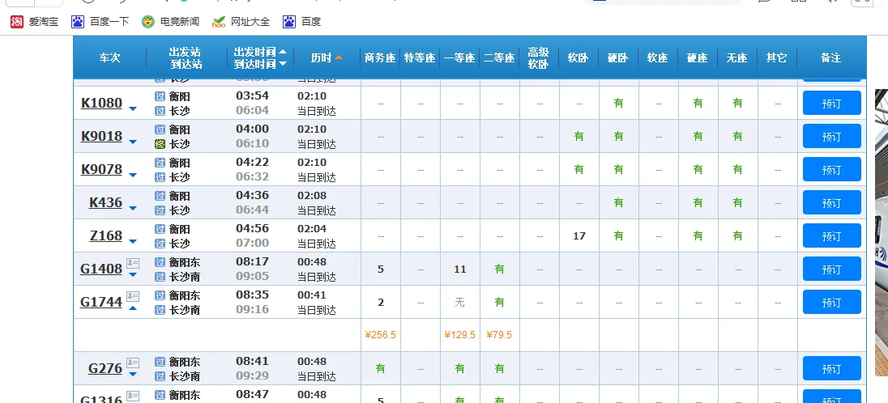
Task: Open train number G276 link
Action: 105,368
